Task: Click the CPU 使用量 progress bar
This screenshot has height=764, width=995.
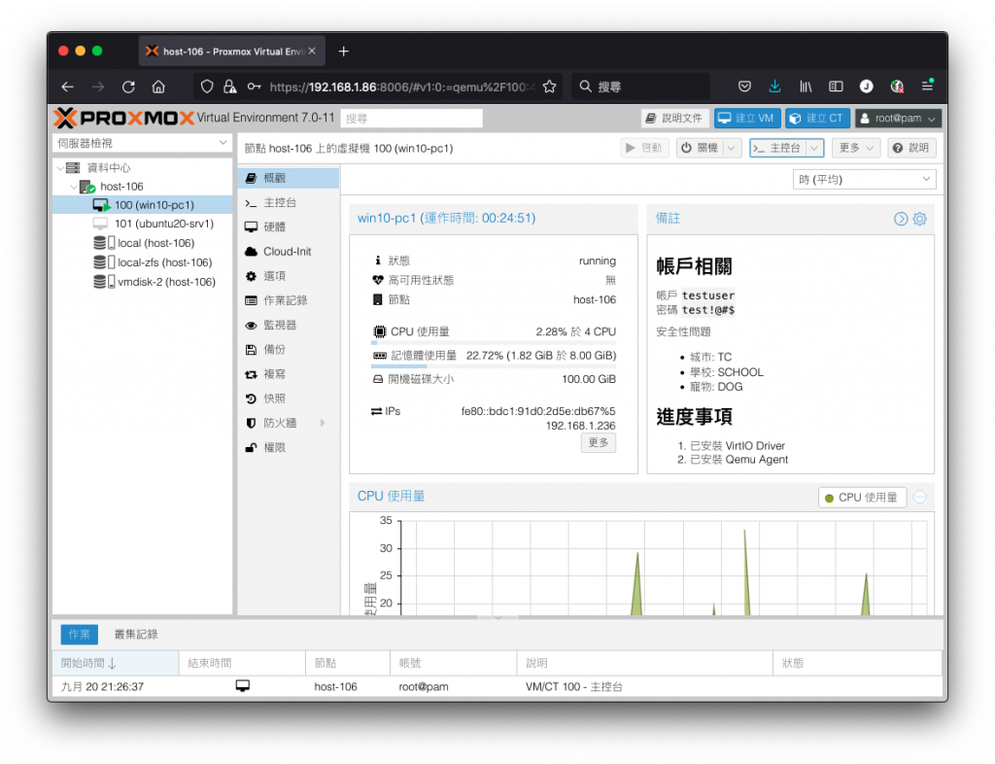Action: coord(494,343)
